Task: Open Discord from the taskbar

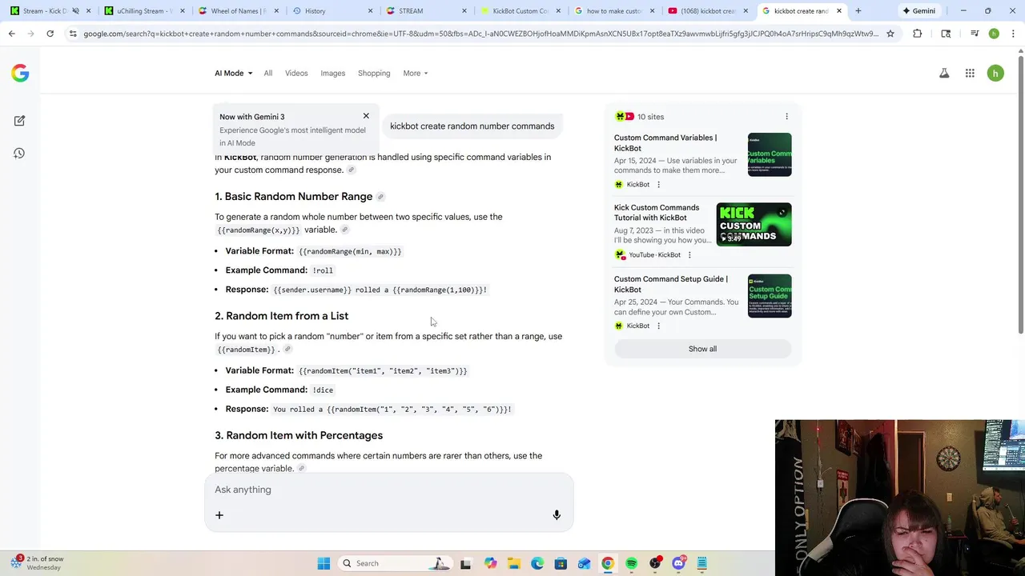Action: (678, 563)
